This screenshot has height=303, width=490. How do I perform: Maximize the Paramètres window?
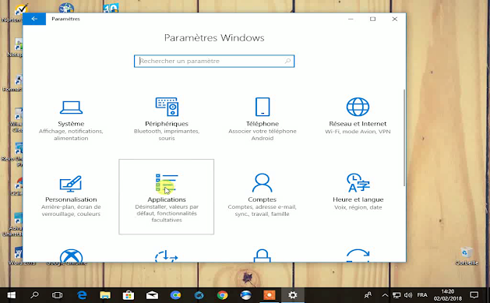tap(372, 19)
